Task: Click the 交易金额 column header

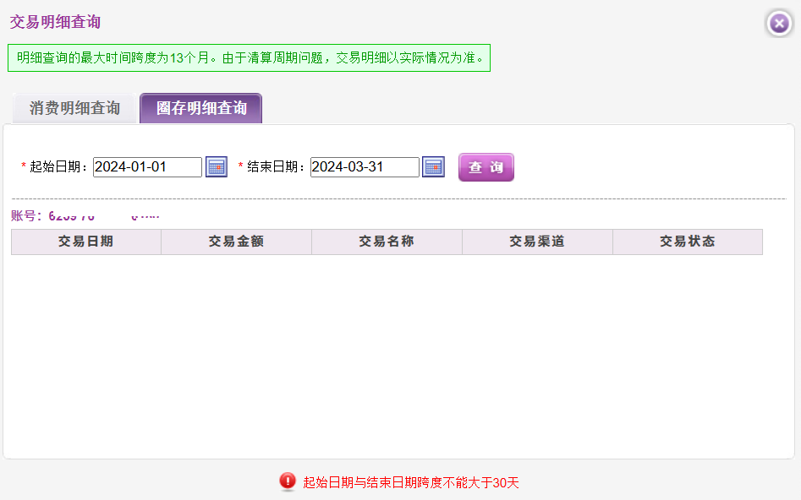Action: 236,242
